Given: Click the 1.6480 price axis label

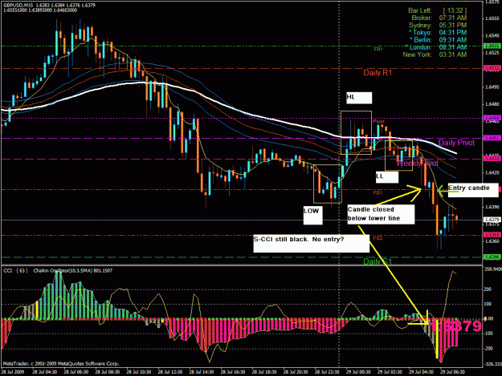Looking at the screenshot, I should [x=492, y=104].
